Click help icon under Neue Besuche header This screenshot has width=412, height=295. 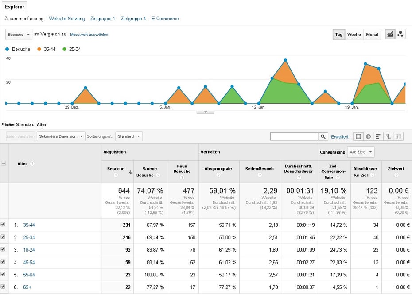pos(182,177)
